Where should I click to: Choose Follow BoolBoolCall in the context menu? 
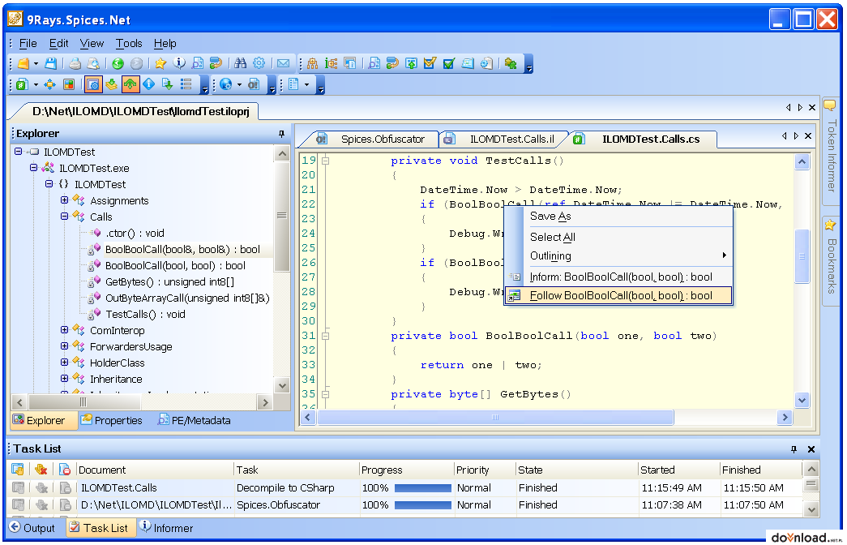tap(618, 296)
